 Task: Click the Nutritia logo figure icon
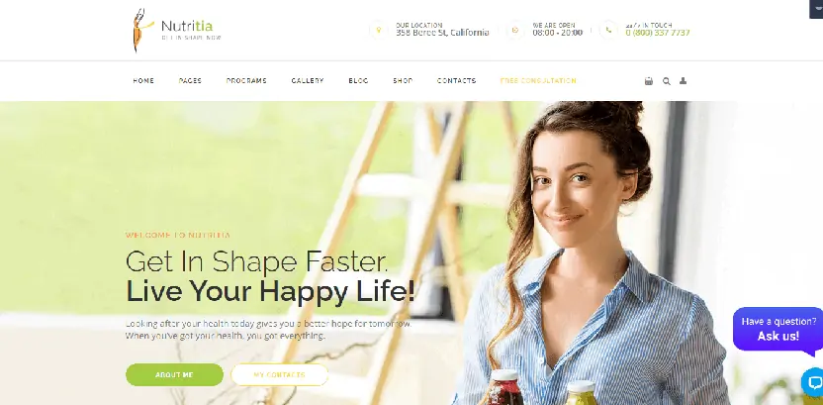[x=141, y=30]
